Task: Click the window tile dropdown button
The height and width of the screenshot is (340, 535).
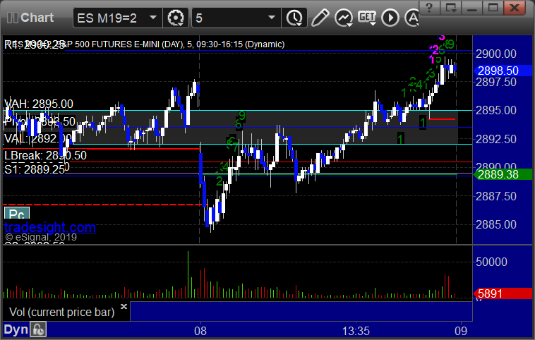Action: (x=451, y=8)
